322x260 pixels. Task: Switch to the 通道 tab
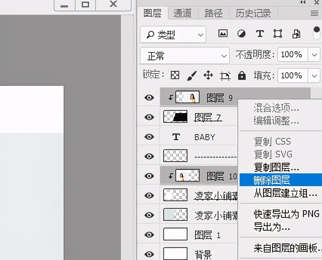pos(183,13)
